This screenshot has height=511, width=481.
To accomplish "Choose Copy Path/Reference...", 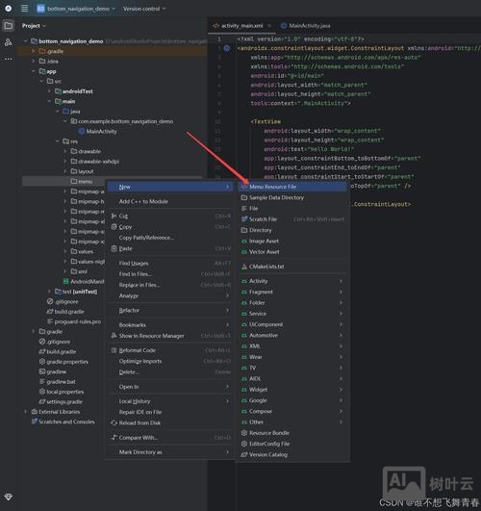I will 169,238.
